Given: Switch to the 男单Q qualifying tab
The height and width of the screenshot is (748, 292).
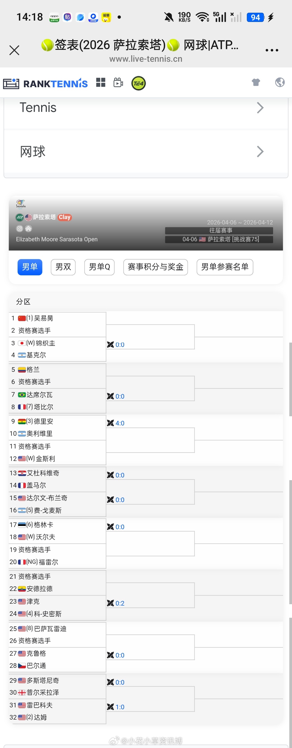Looking at the screenshot, I should pyautogui.click(x=99, y=267).
